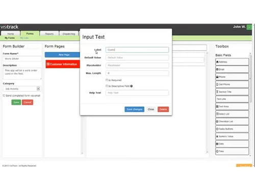
Task: Click the blue New Page button
Action: pyautogui.click(x=62, y=54)
